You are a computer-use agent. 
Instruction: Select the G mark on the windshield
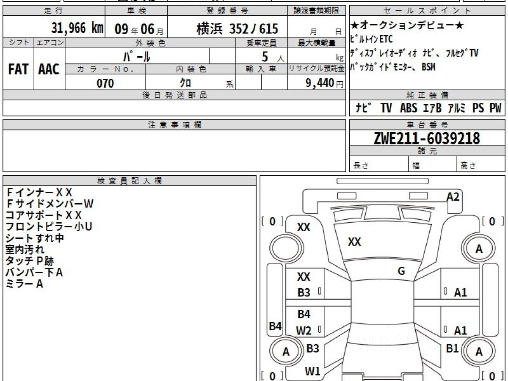401,271
